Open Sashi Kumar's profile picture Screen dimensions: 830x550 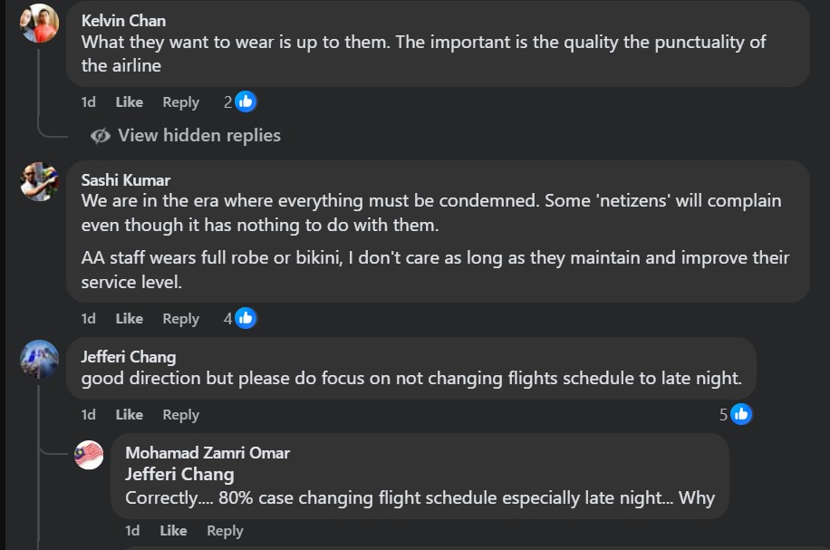tap(40, 182)
